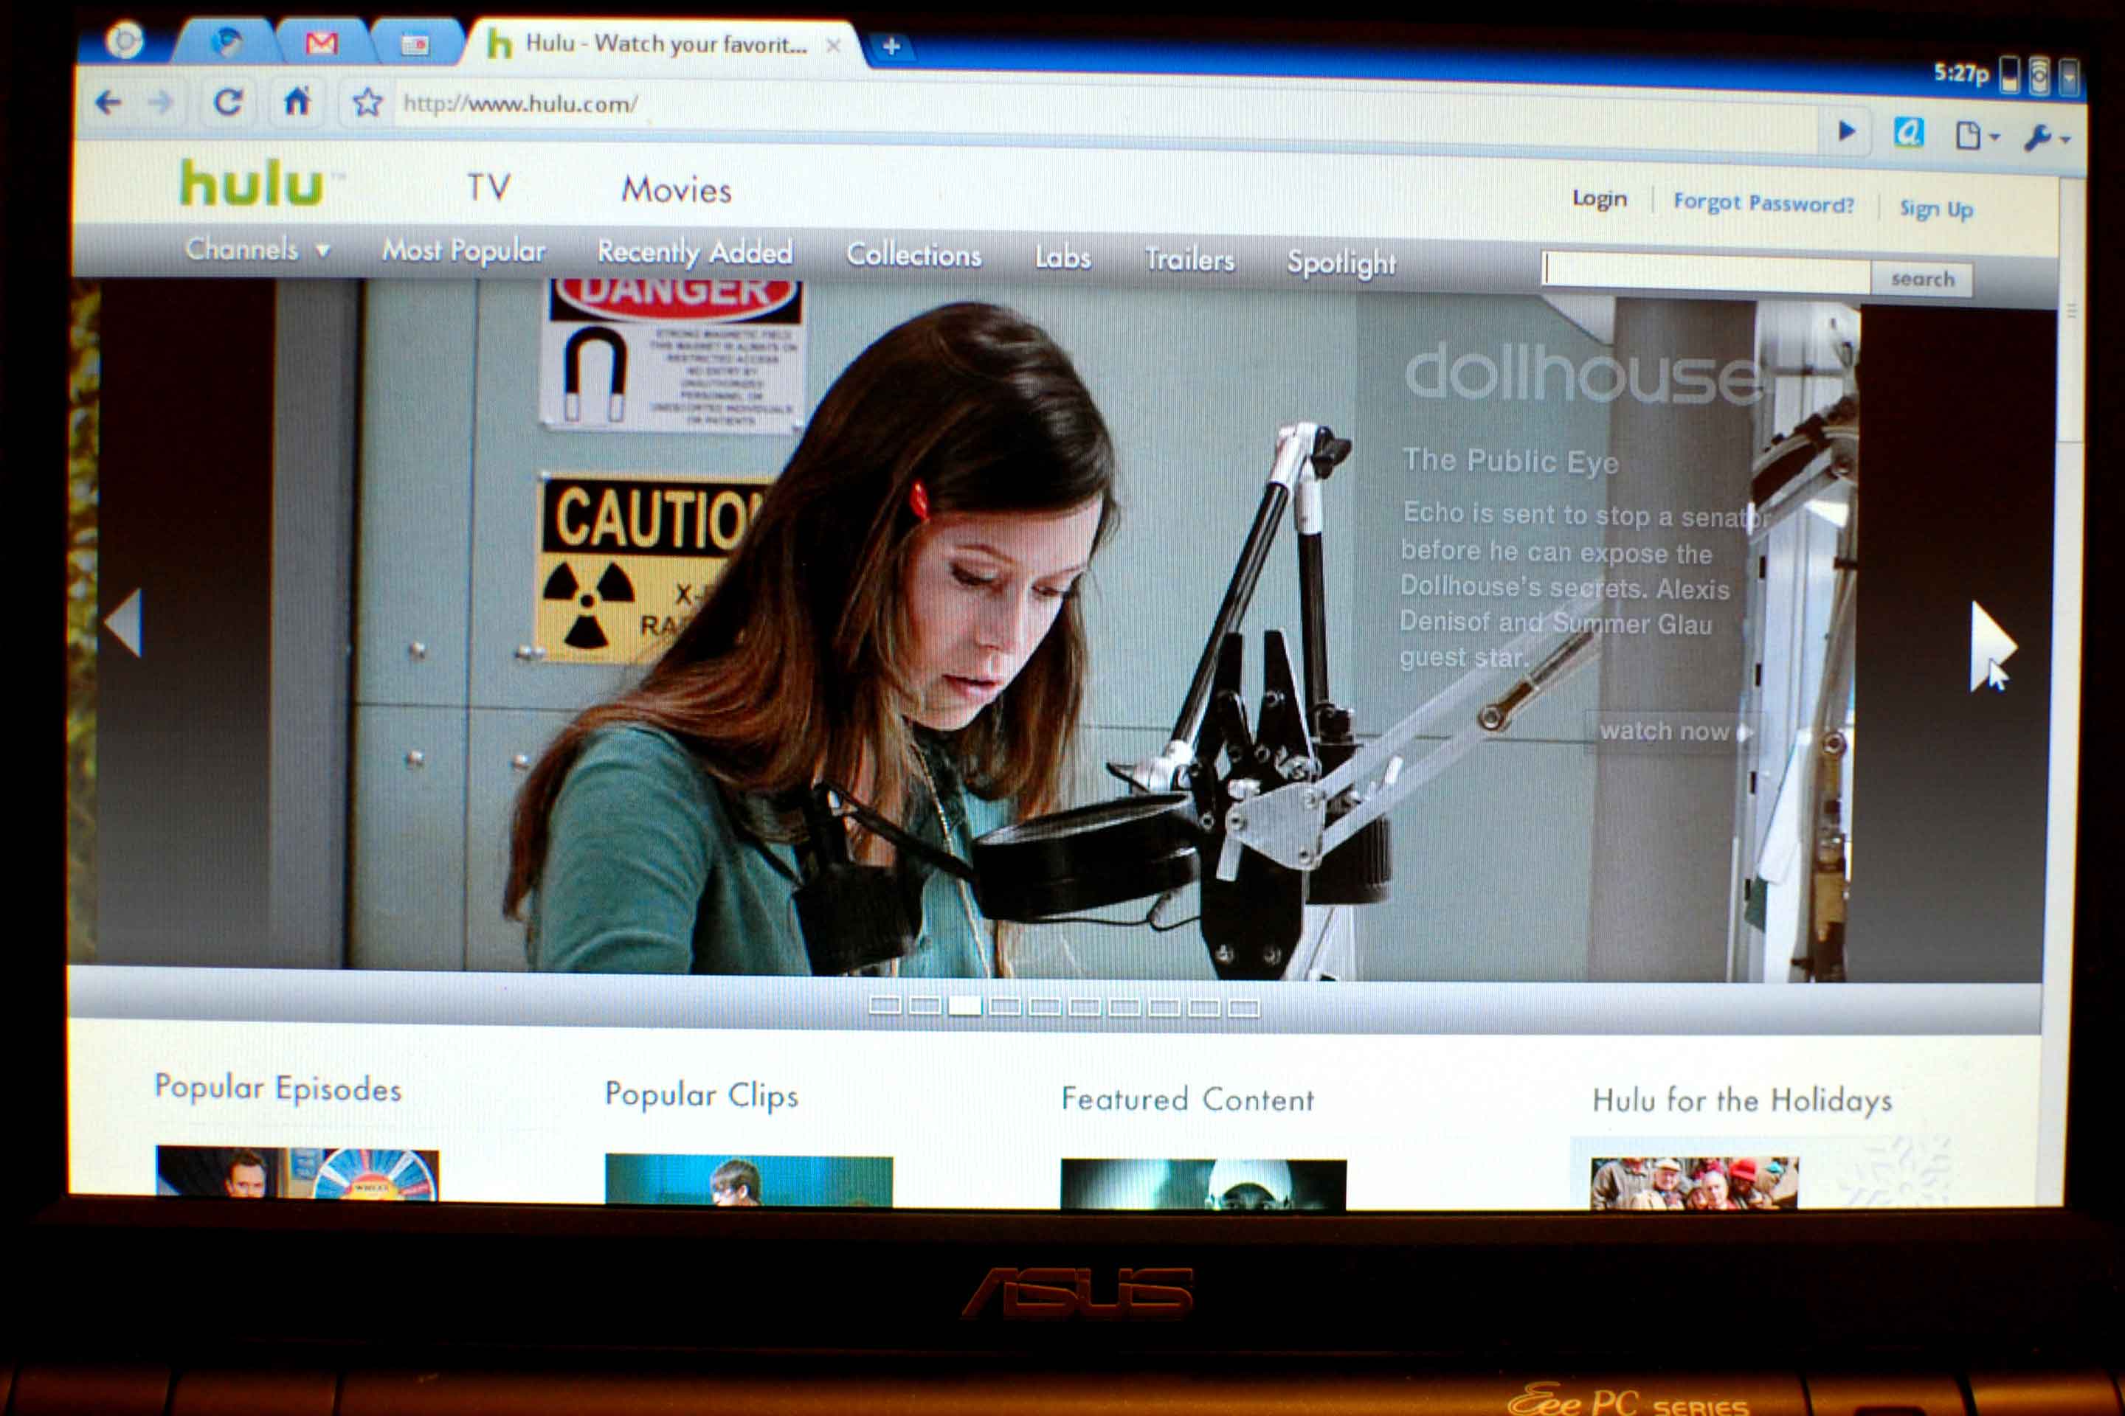
Task: Expand the Channels dropdown menu
Action: tap(258, 249)
